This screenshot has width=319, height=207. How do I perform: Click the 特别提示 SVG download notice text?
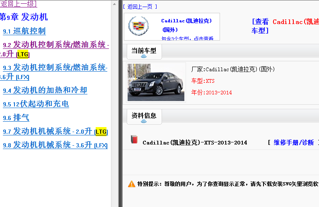(228, 184)
